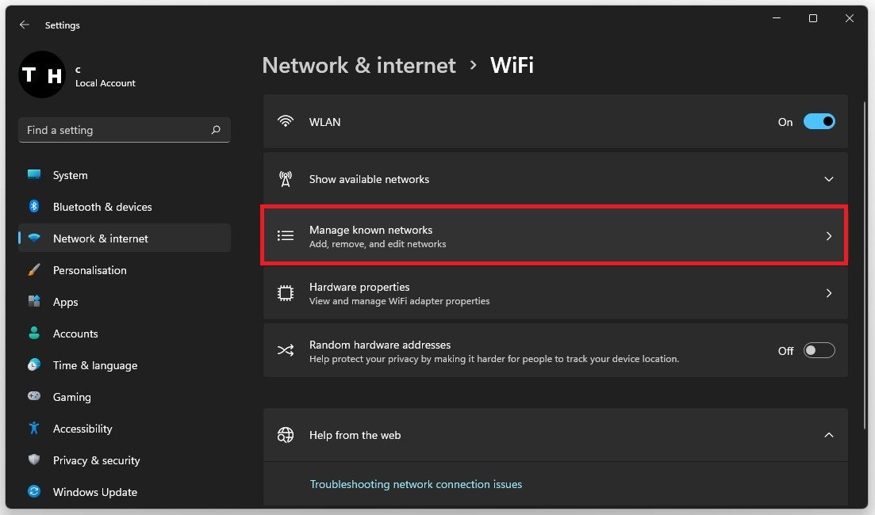The height and width of the screenshot is (515, 875).
Task: Click the Personalisation paintbrush icon
Action: 34,270
